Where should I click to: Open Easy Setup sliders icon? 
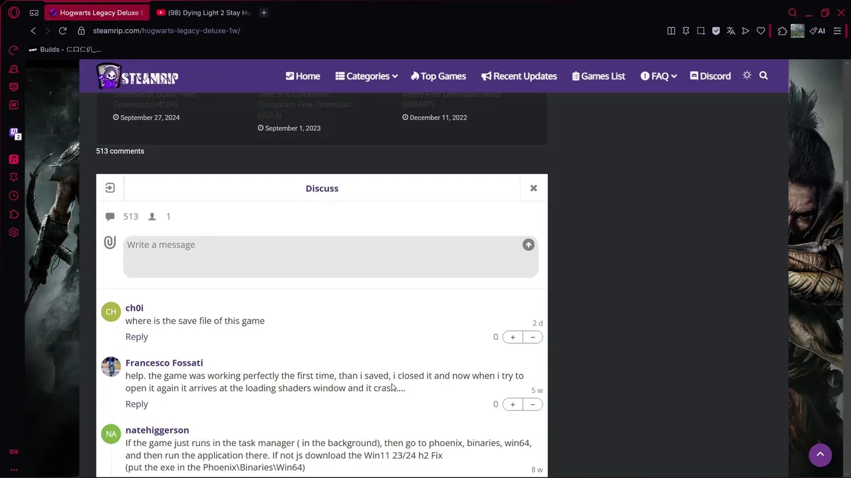point(838,31)
